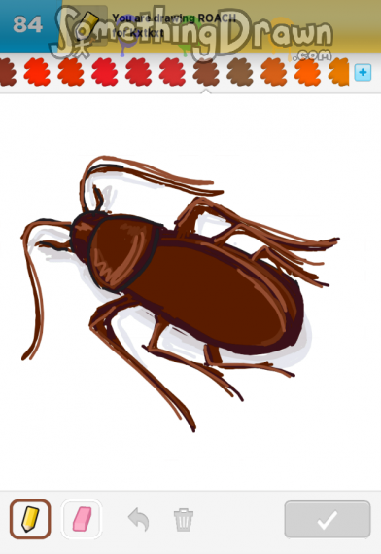This screenshot has height=554, width=381.
Task: Choose the scarlet swatch next to the maroon one
Action: click(x=37, y=72)
